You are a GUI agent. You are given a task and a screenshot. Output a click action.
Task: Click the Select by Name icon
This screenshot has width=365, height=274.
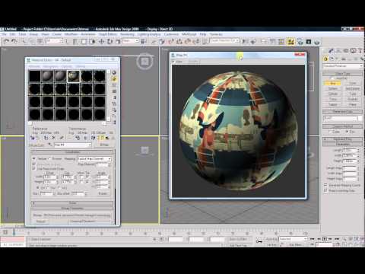click(75, 41)
